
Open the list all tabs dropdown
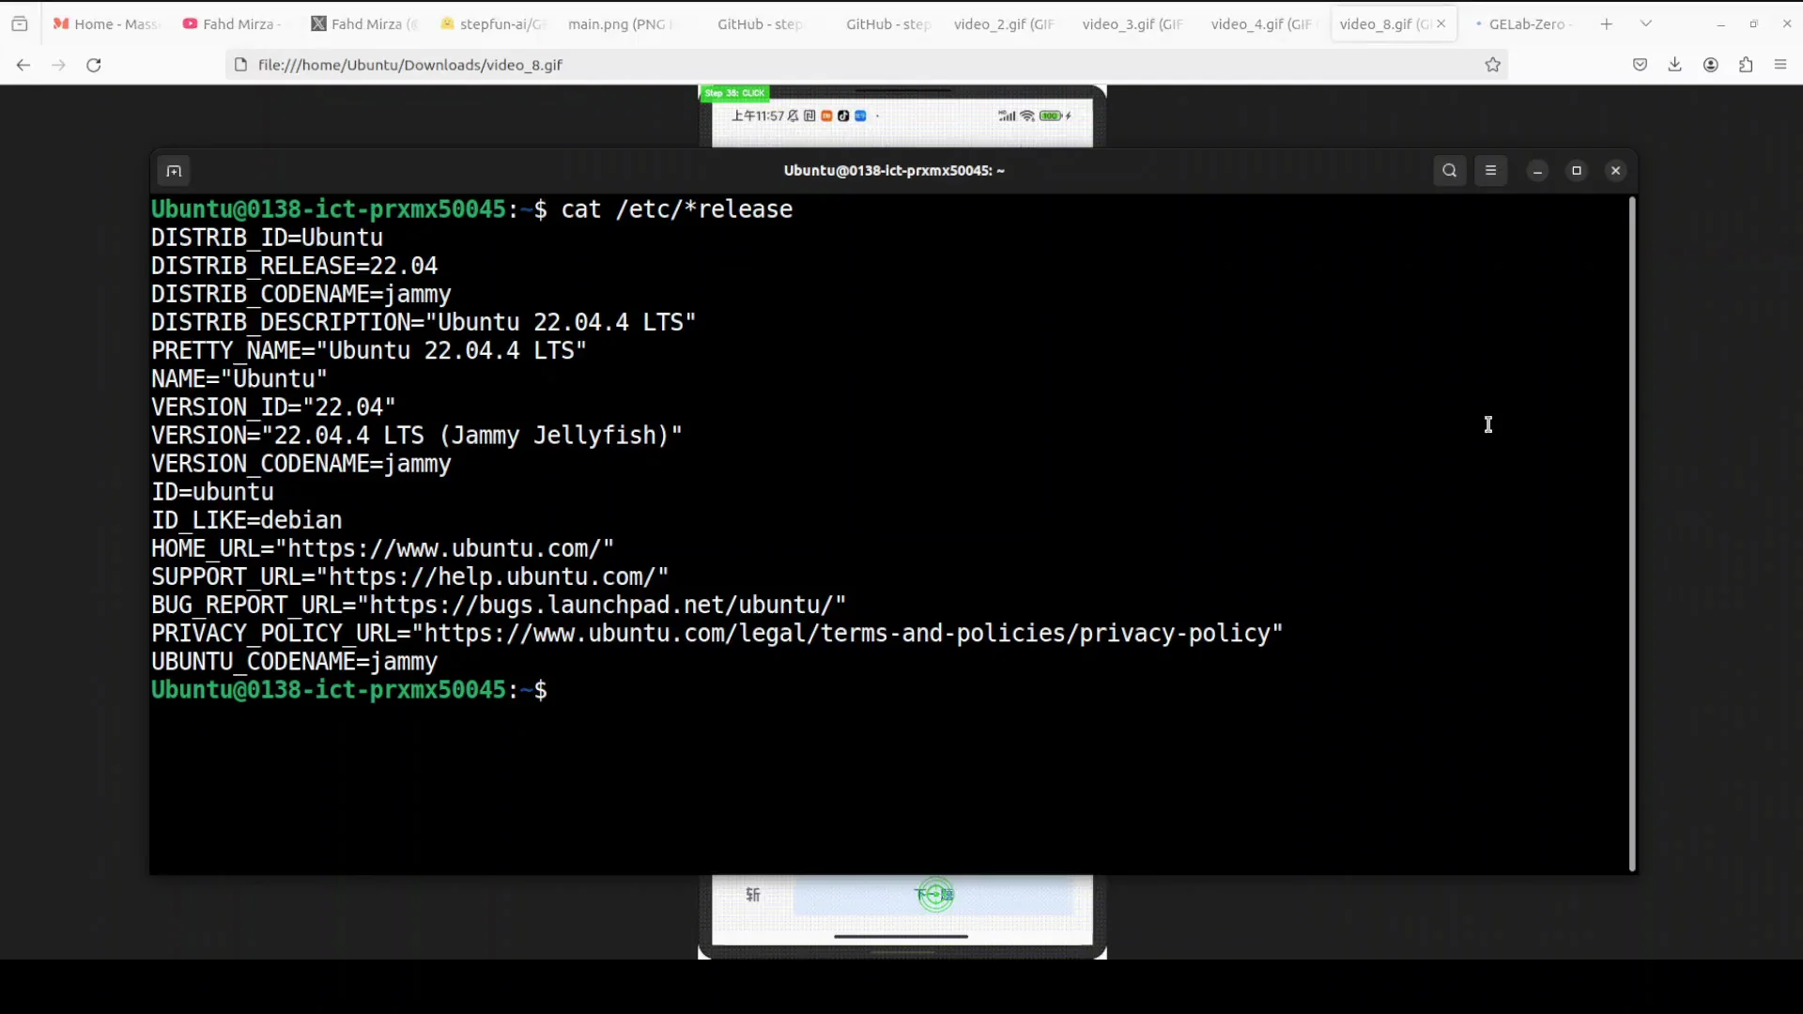click(1645, 23)
